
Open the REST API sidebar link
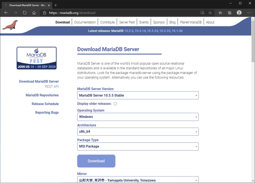(52, 86)
